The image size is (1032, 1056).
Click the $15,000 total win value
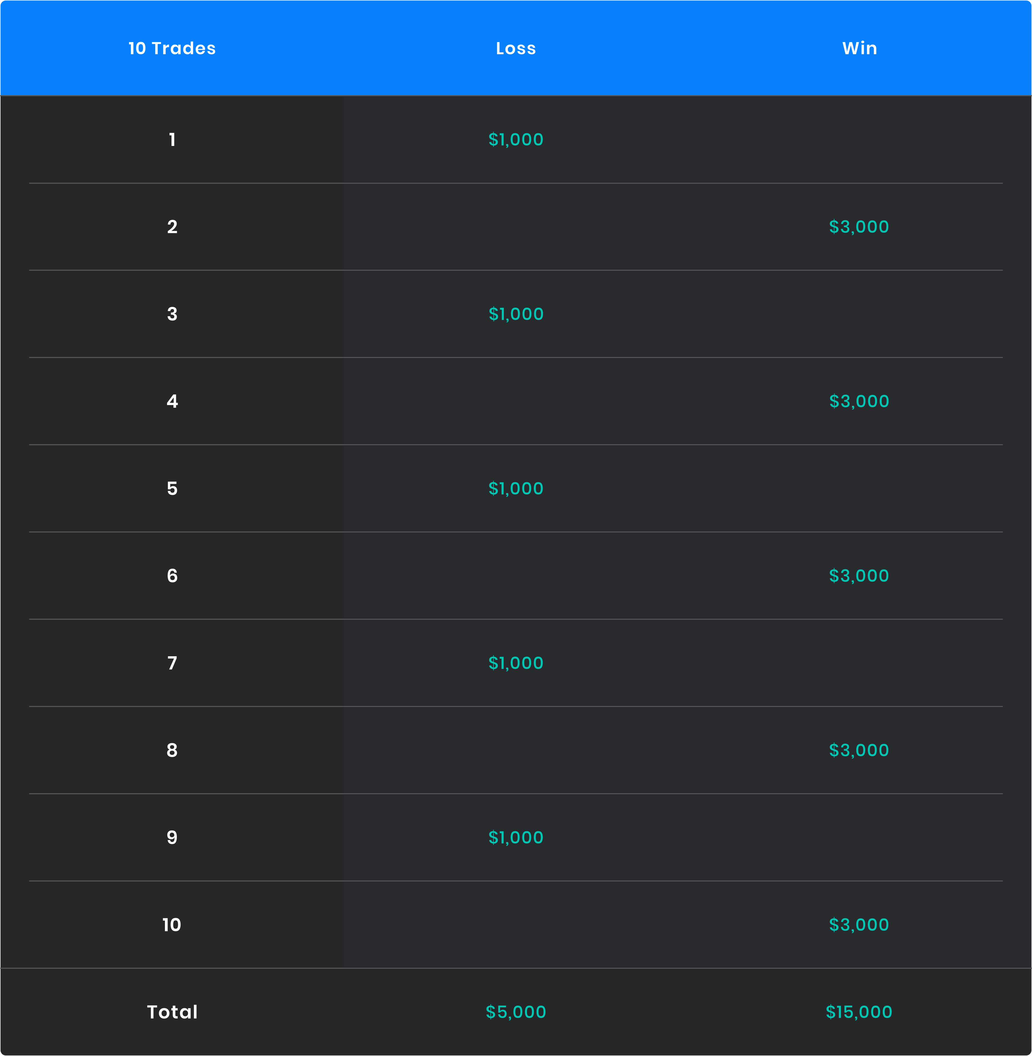coord(859,1012)
